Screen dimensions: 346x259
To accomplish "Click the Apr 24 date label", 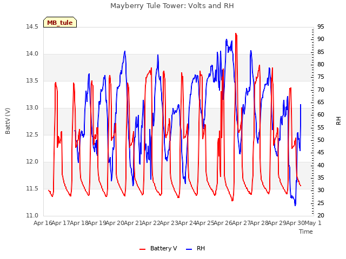I will [187, 223].
